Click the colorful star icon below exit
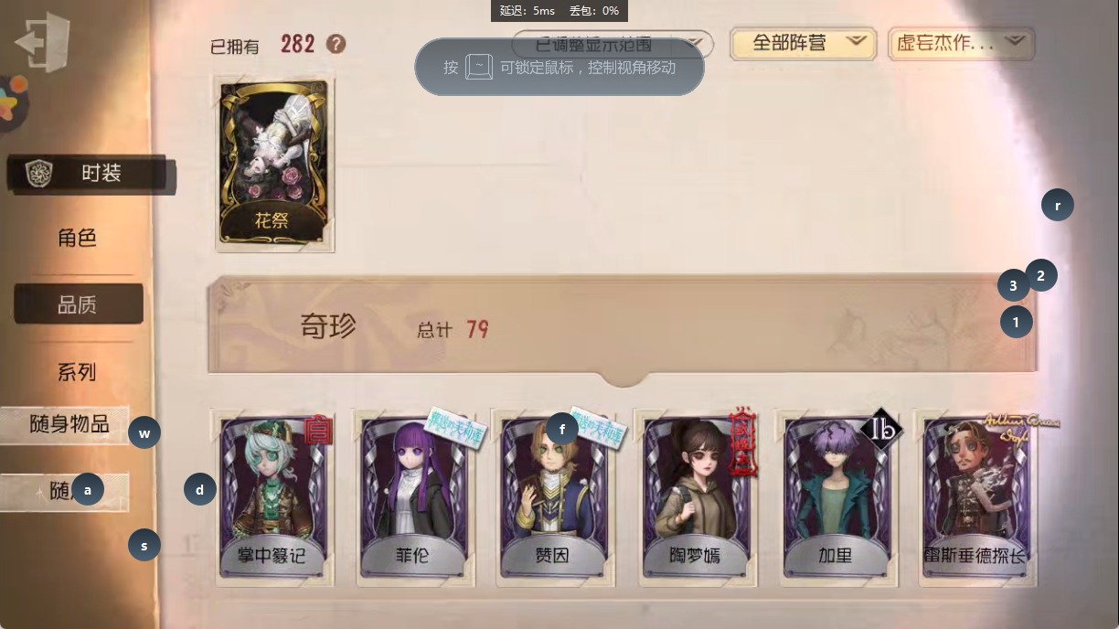This screenshot has width=1119, height=629. (x=11, y=101)
